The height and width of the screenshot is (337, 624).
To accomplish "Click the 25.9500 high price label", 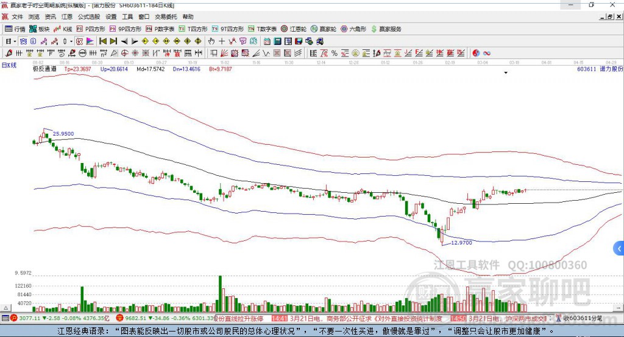I will (63, 134).
